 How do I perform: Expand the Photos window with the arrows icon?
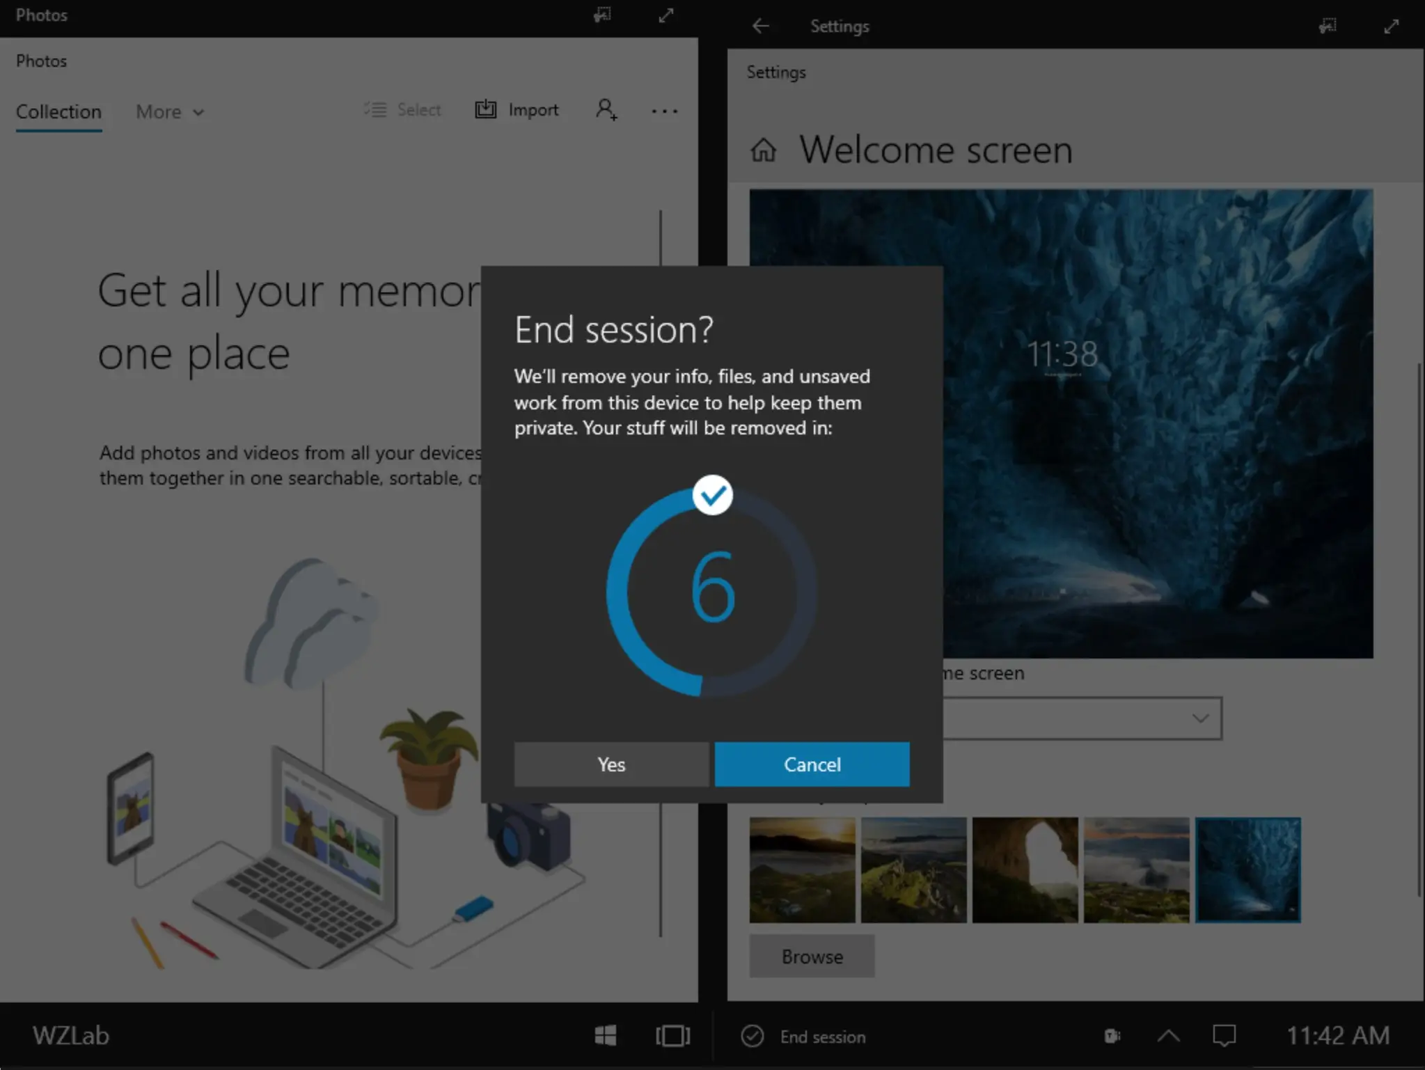pos(666,15)
